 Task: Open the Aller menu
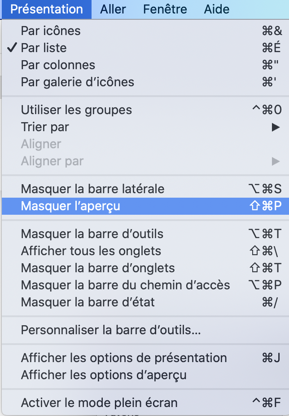tap(113, 9)
